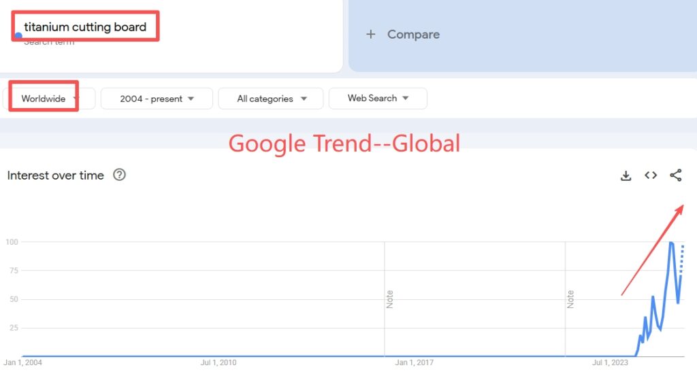
Task: Click the plus icon next to Compare
Action: point(370,35)
